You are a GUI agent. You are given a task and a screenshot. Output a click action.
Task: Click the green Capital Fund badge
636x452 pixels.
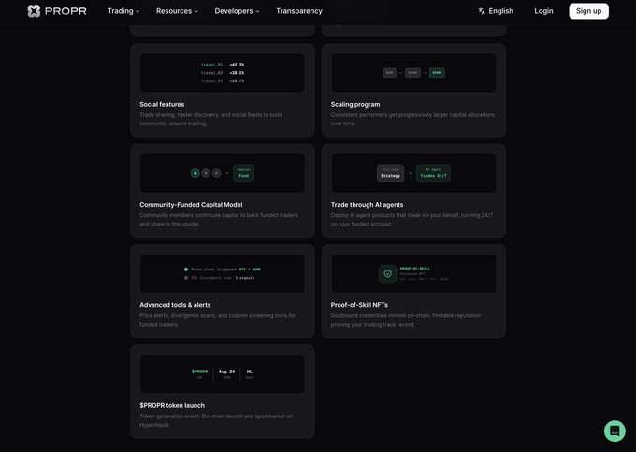coord(244,173)
